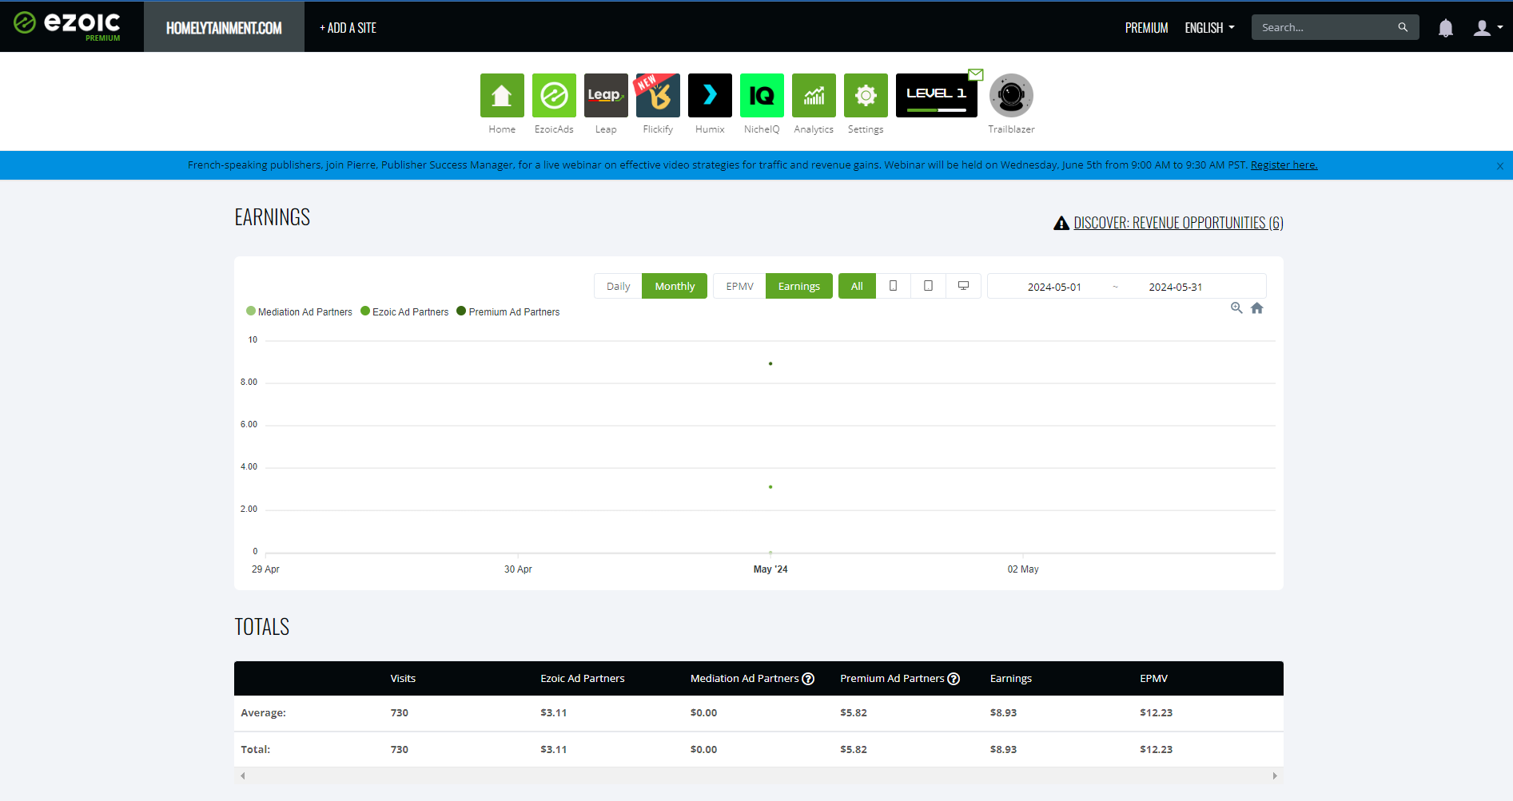This screenshot has height=801, width=1513.
Task: Filter chart by desktop device
Action: point(964,286)
